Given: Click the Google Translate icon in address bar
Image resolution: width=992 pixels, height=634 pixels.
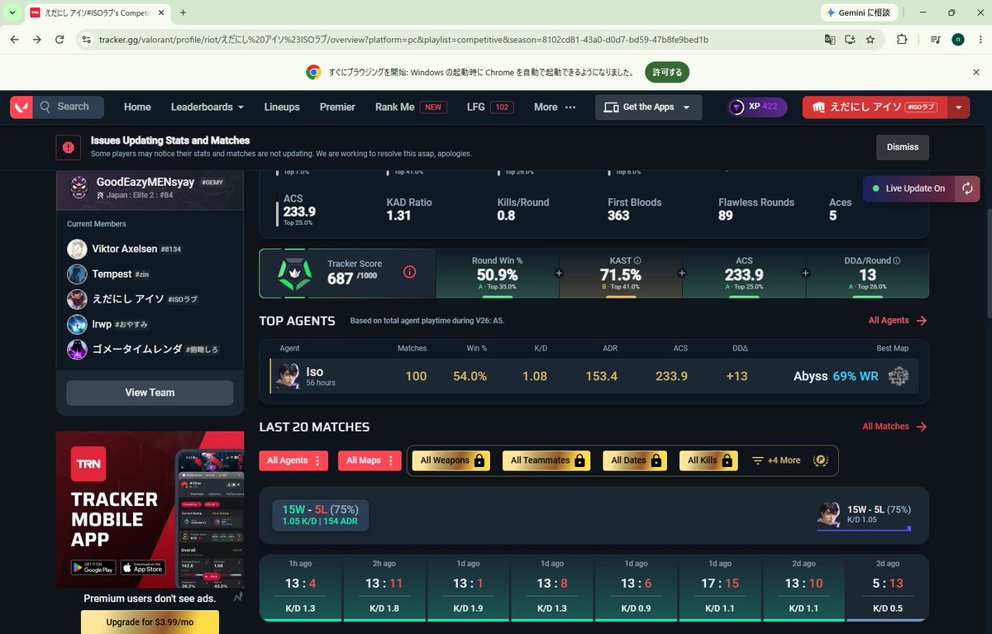Looking at the screenshot, I should [x=830, y=39].
